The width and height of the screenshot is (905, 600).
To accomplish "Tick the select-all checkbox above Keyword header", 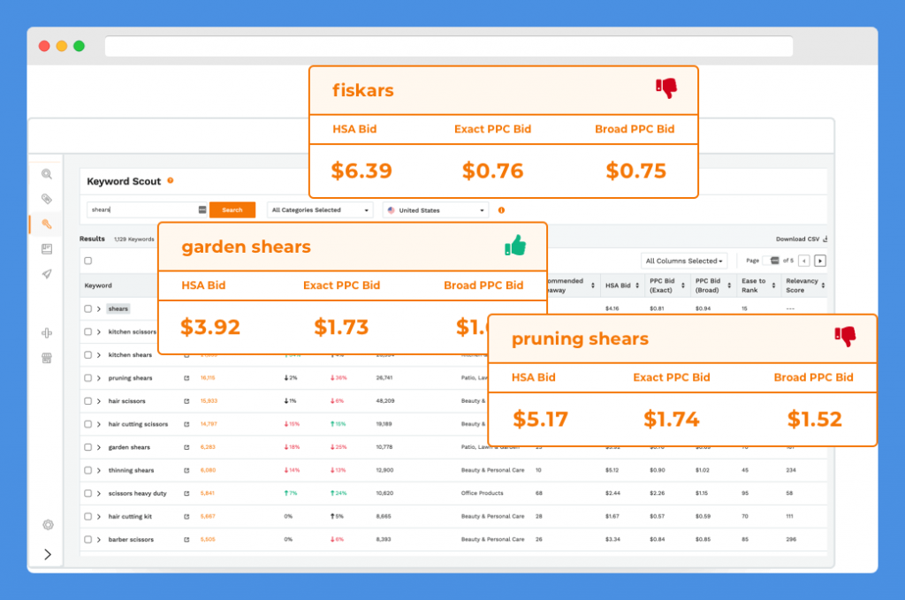I will tap(87, 261).
